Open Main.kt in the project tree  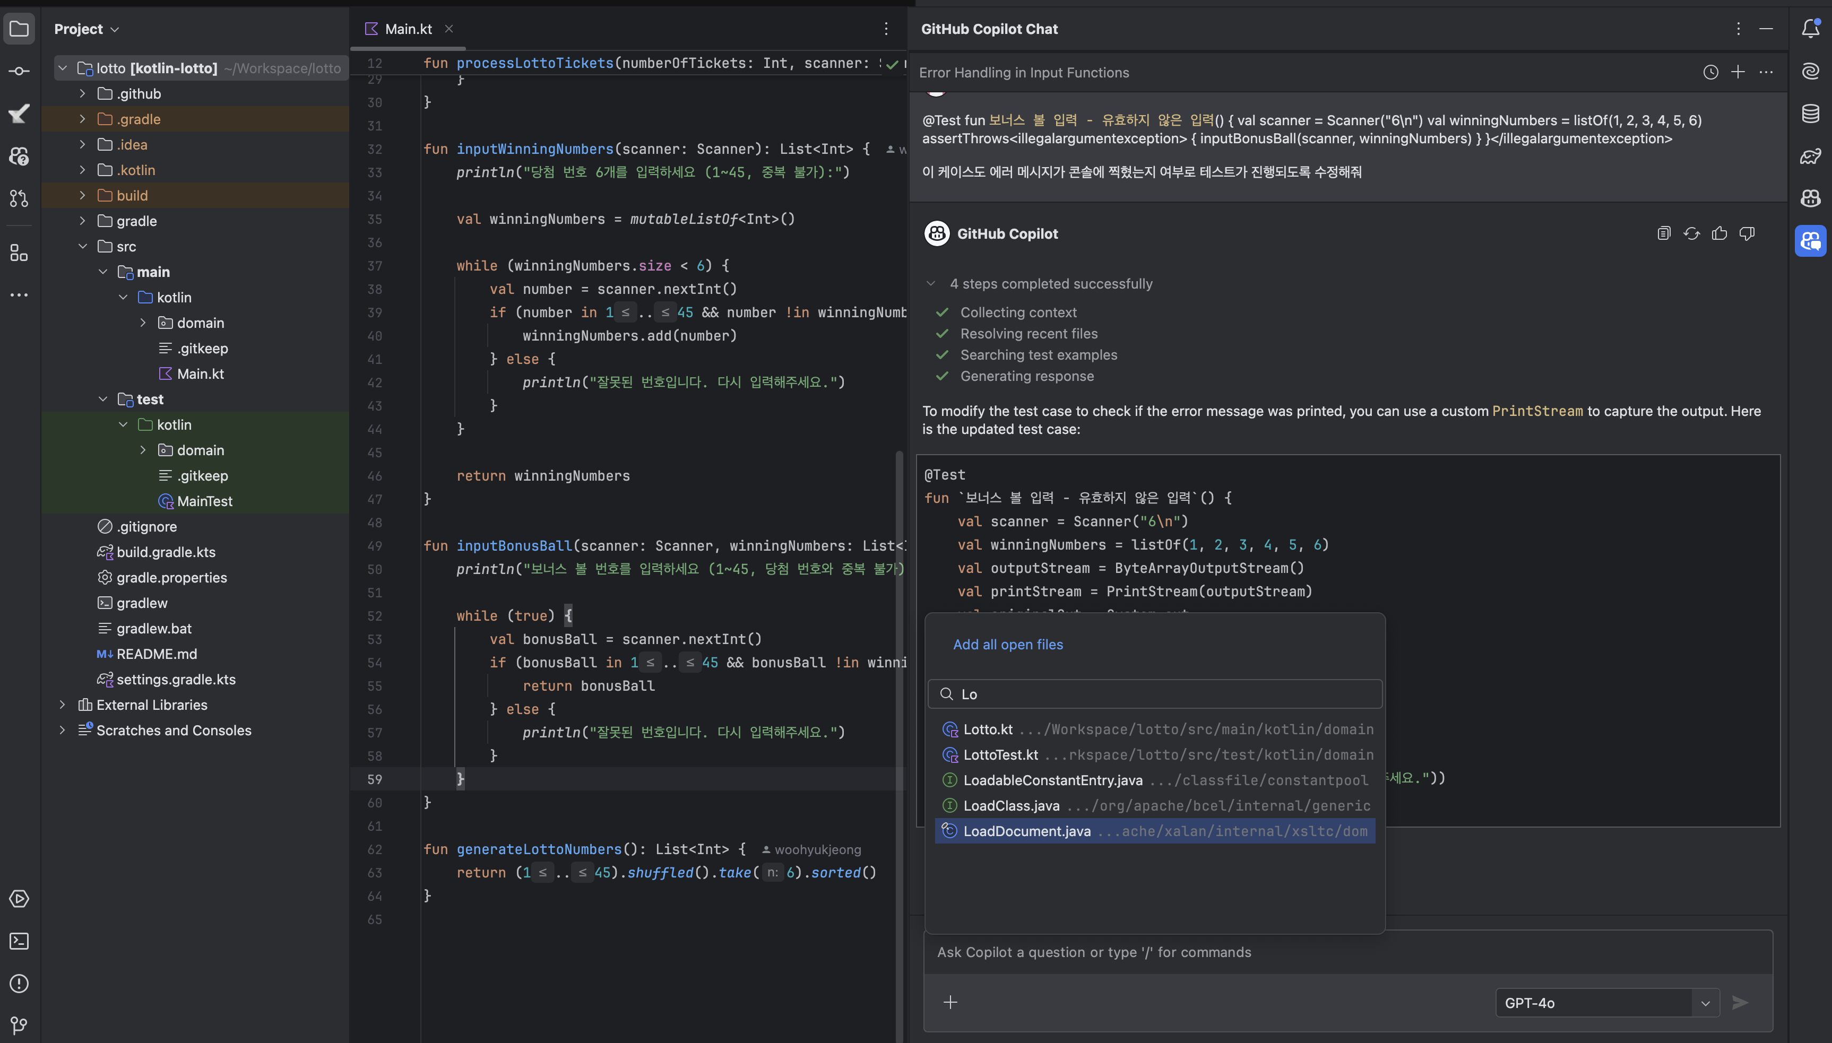[x=201, y=374]
